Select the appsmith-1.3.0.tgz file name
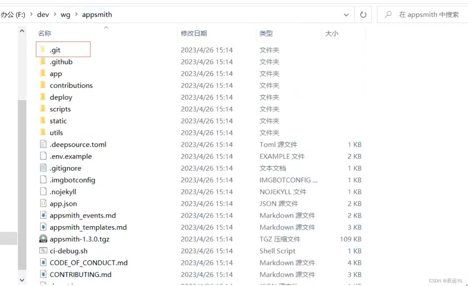The width and height of the screenshot is (468, 286). pos(79,239)
